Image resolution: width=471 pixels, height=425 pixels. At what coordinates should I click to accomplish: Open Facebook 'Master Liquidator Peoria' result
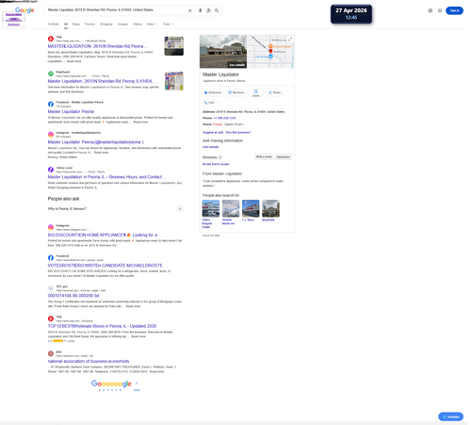pos(71,111)
